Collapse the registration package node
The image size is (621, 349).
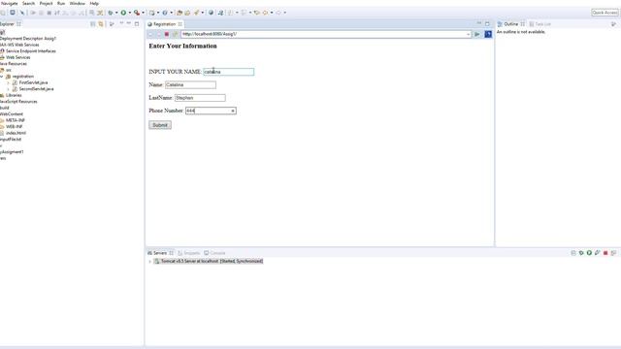point(2,77)
